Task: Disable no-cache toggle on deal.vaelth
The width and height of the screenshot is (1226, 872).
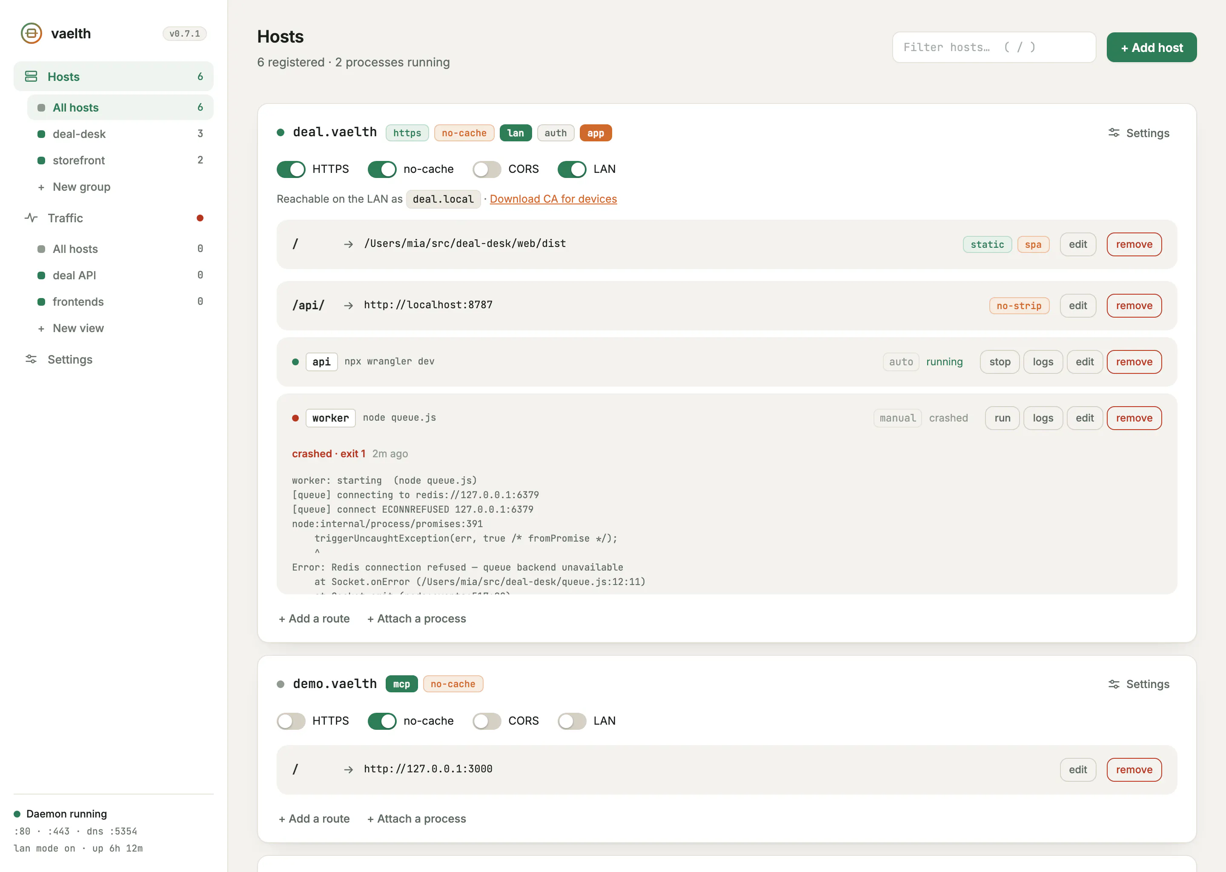Action: tap(382, 169)
